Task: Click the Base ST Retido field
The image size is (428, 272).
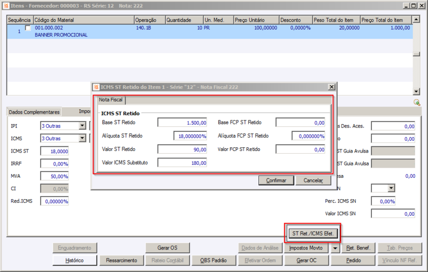Action: [x=182, y=123]
